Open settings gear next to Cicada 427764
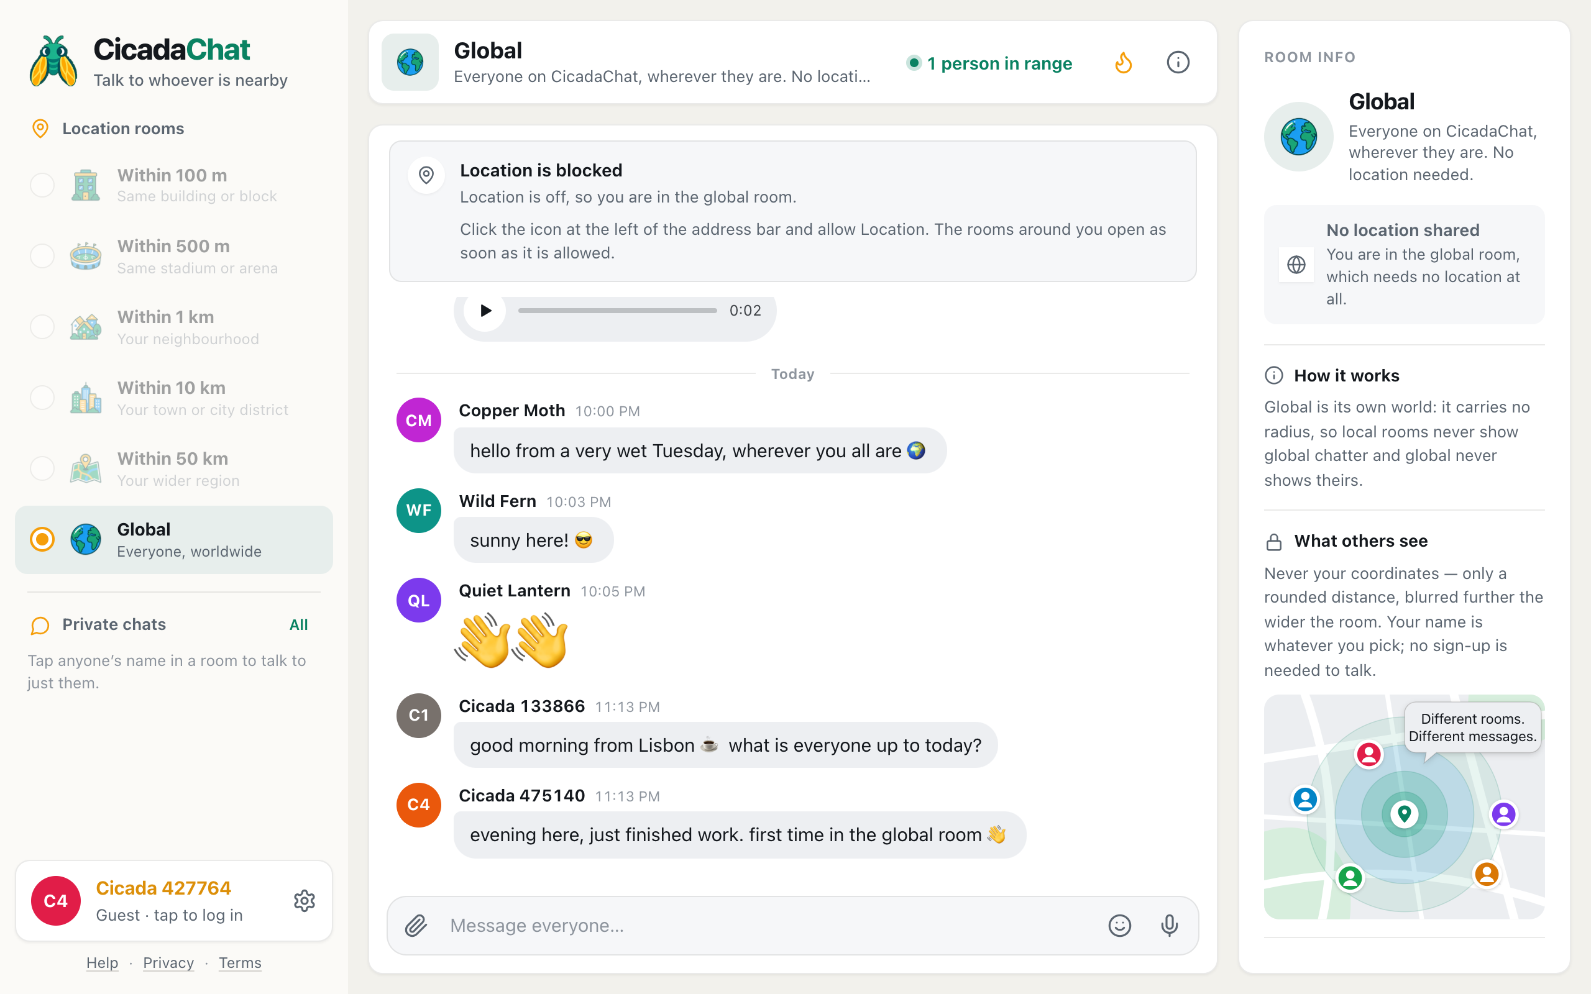Image resolution: width=1591 pixels, height=994 pixels. tap(305, 901)
